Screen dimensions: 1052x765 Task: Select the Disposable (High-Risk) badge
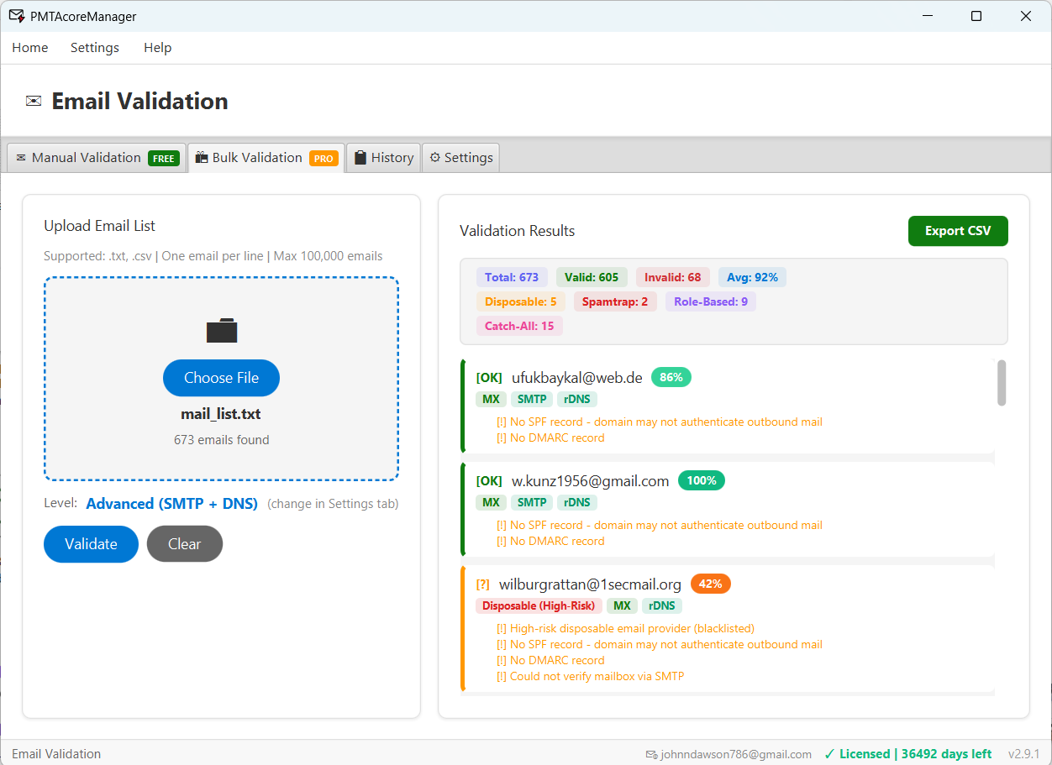[x=539, y=605]
